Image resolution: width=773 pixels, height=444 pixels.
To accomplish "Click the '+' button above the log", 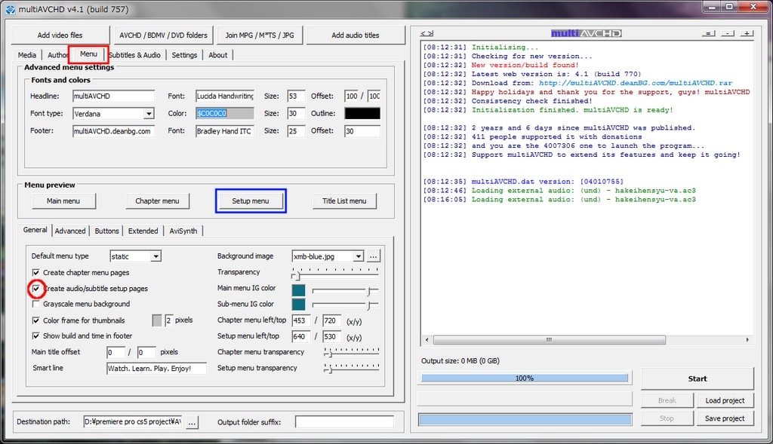I will pos(746,34).
